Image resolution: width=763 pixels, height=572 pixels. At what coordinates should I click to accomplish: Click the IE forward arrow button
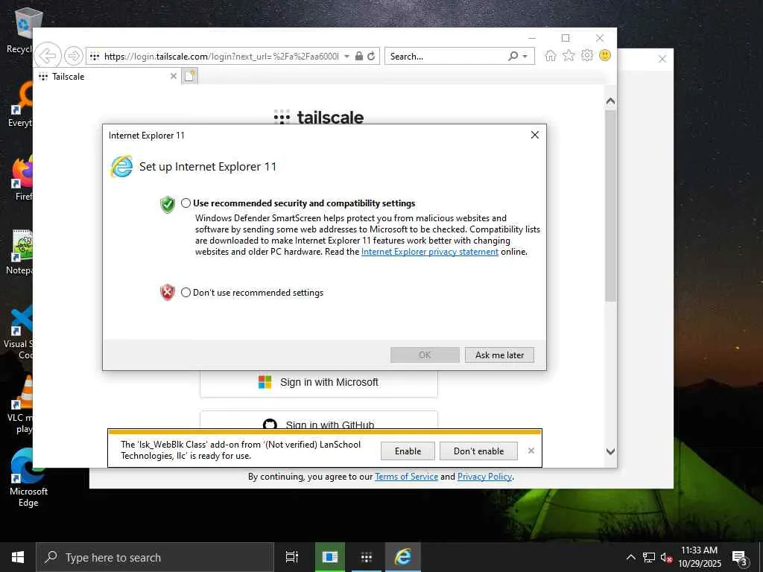tap(74, 56)
